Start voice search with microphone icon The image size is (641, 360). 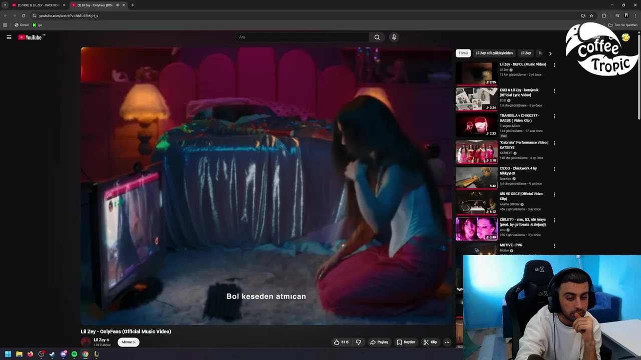point(394,37)
